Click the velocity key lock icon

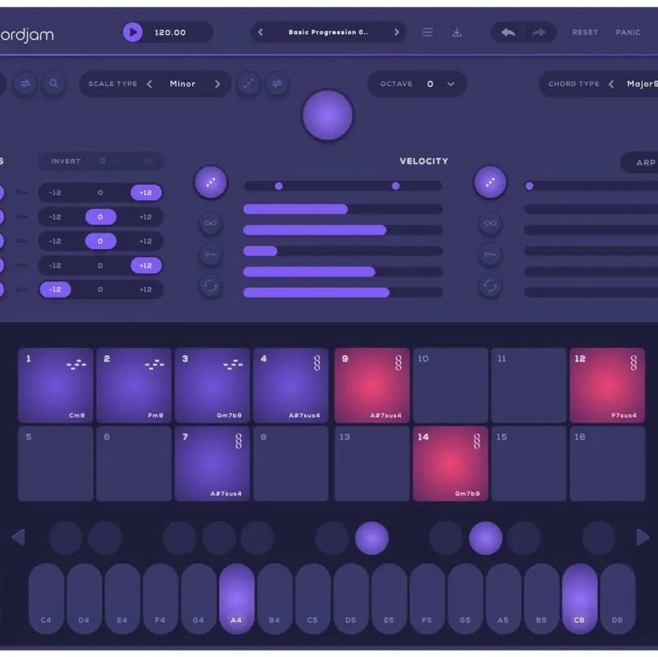click(x=211, y=254)
